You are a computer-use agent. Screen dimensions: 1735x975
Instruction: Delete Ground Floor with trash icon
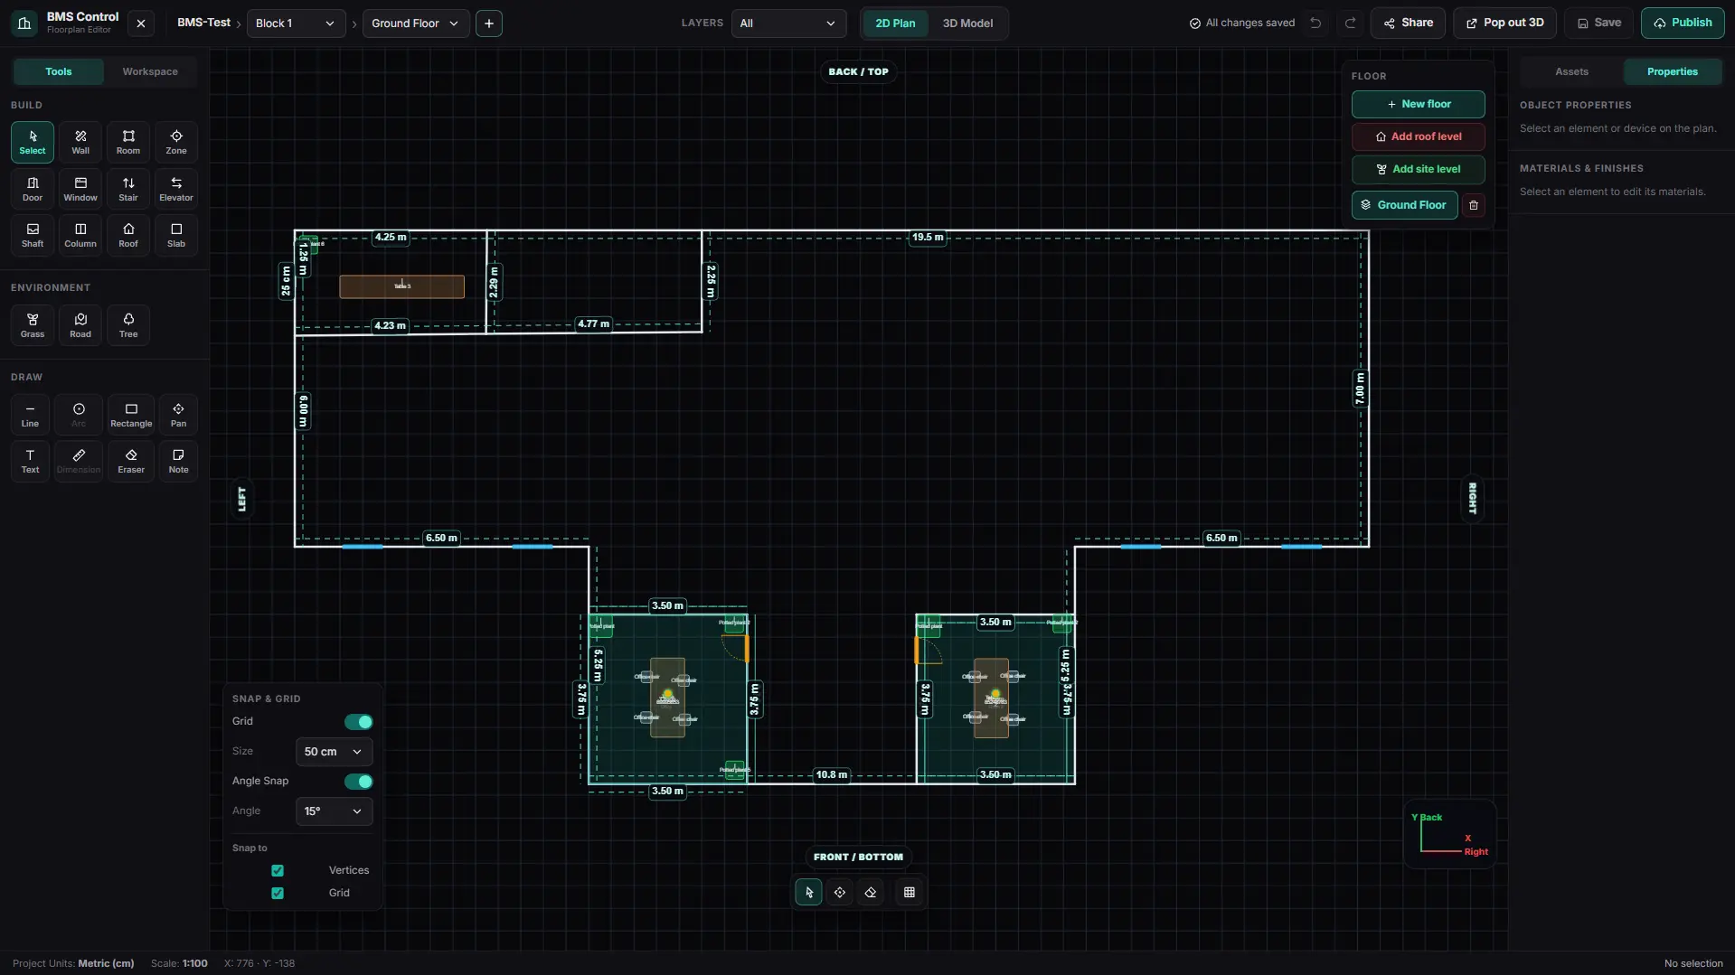coord(1474,205)
